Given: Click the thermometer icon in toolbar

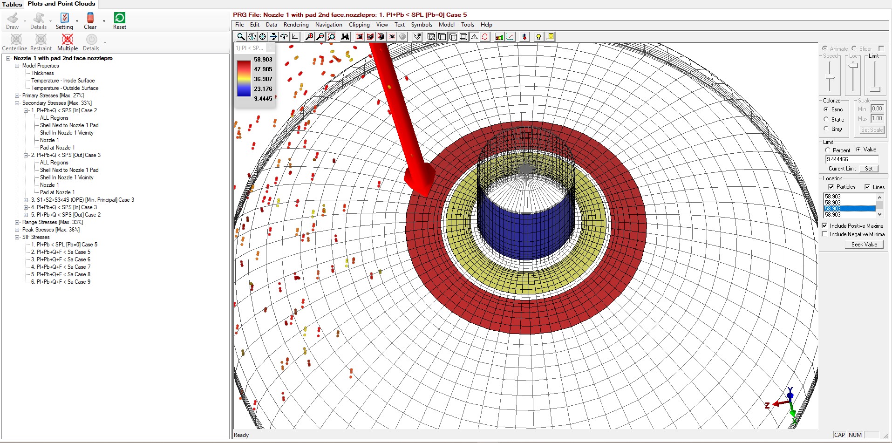Looking at the screenshot, I should [524, 37].
